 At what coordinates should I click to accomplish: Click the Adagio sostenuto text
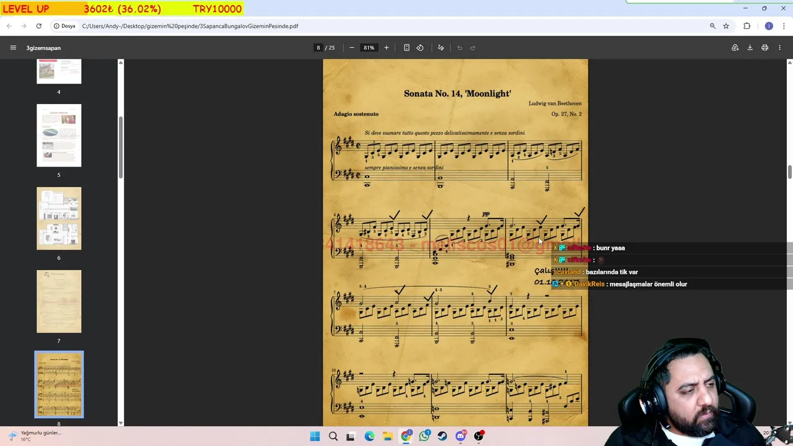click(356, 114)
